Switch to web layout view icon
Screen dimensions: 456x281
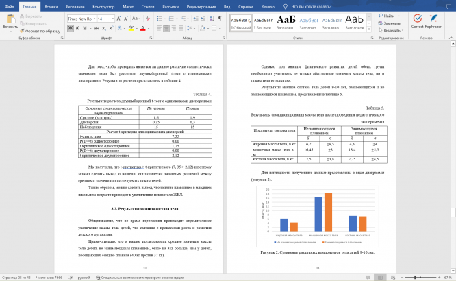tap(393, 278)
